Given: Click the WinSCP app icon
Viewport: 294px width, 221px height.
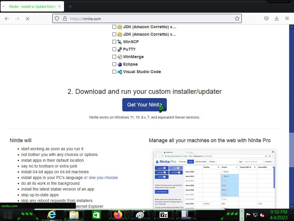Looking at the screenshot, I should [120, 42].
